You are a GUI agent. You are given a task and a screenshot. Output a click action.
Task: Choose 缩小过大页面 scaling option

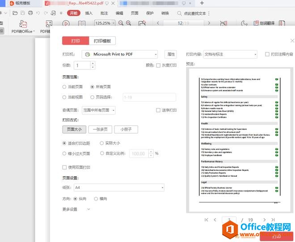click(64, 153)
